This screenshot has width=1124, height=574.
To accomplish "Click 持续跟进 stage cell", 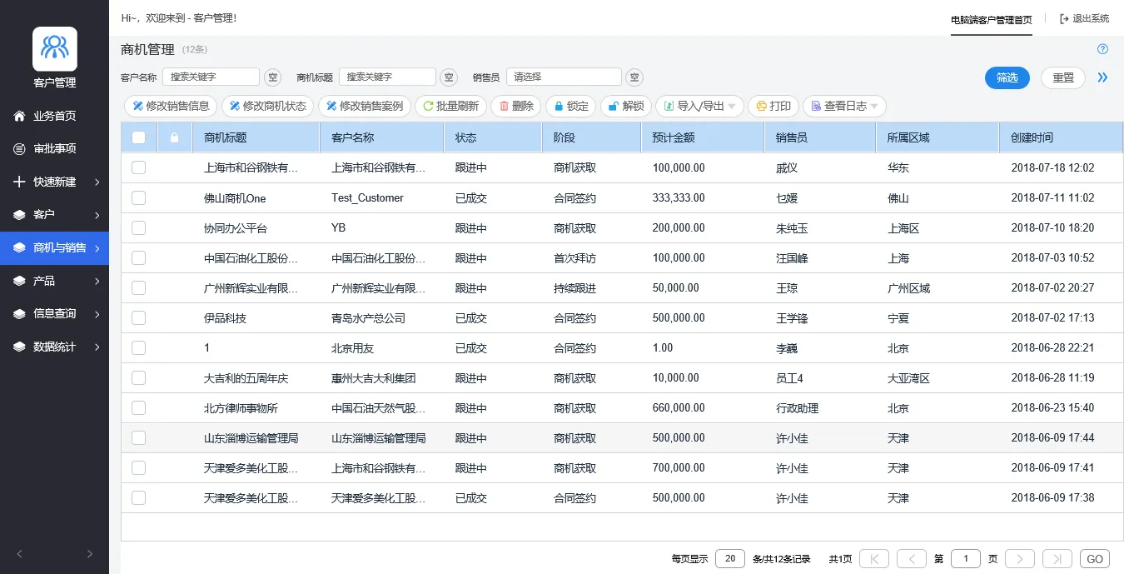I will click(x=574, y=287).
